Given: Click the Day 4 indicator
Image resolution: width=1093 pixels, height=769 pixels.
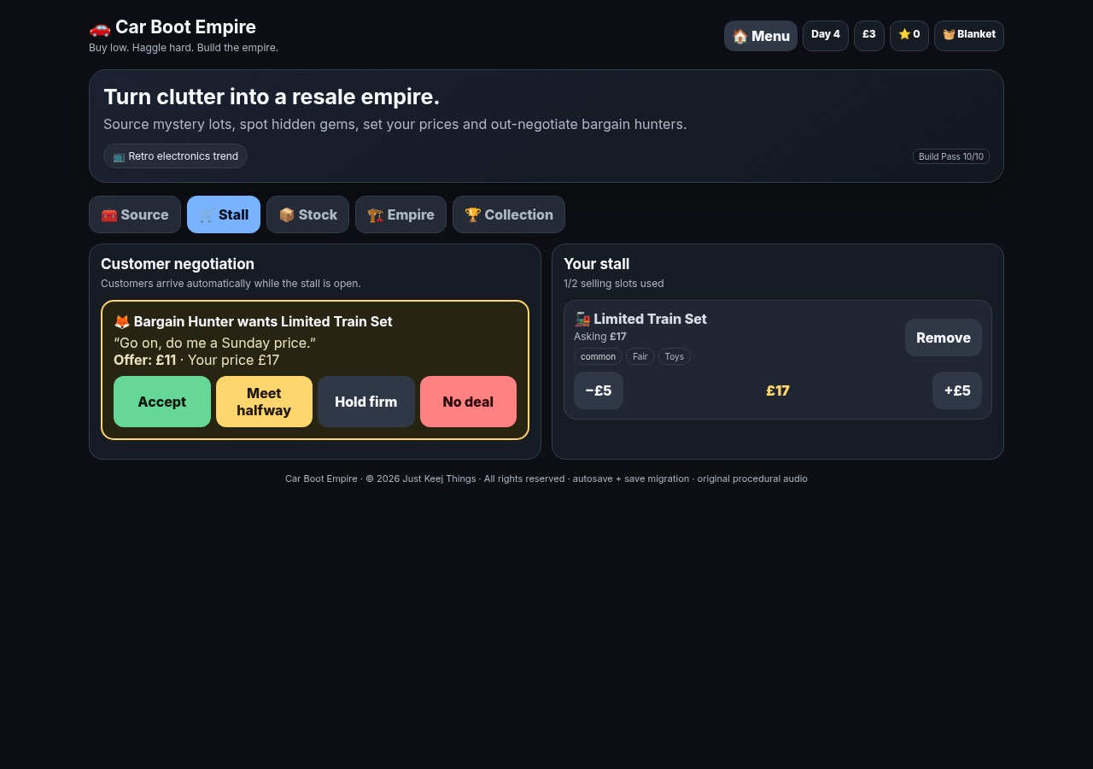Looking at the screenshot, I should [826, 36].
